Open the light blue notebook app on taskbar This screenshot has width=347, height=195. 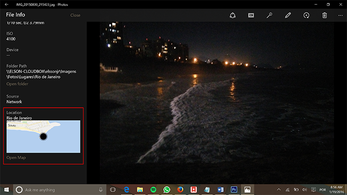[207, 190]
